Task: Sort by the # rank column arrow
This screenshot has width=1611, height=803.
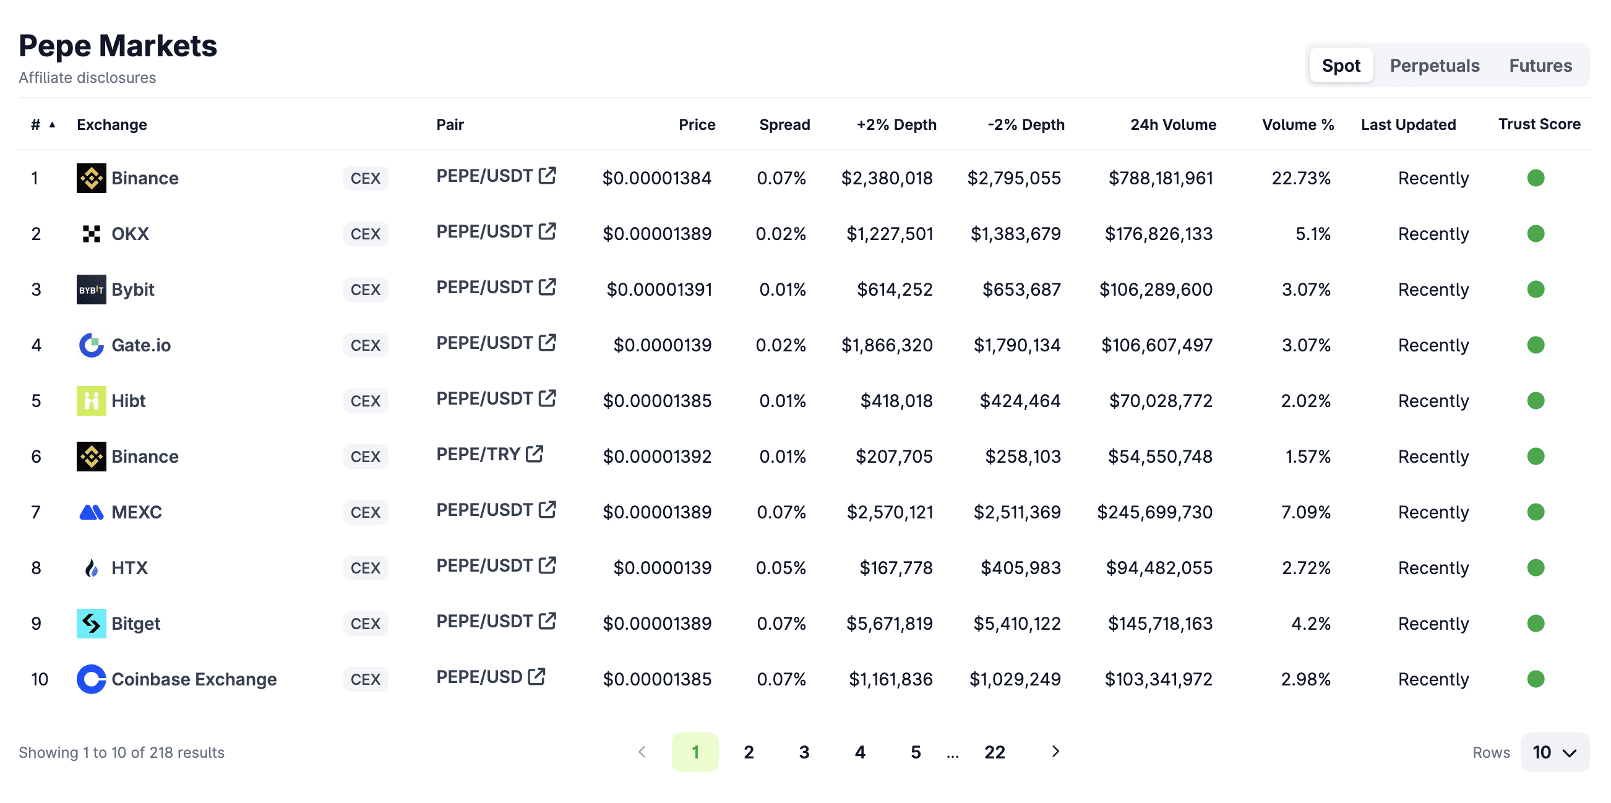Action: click(x=53, y=125)
